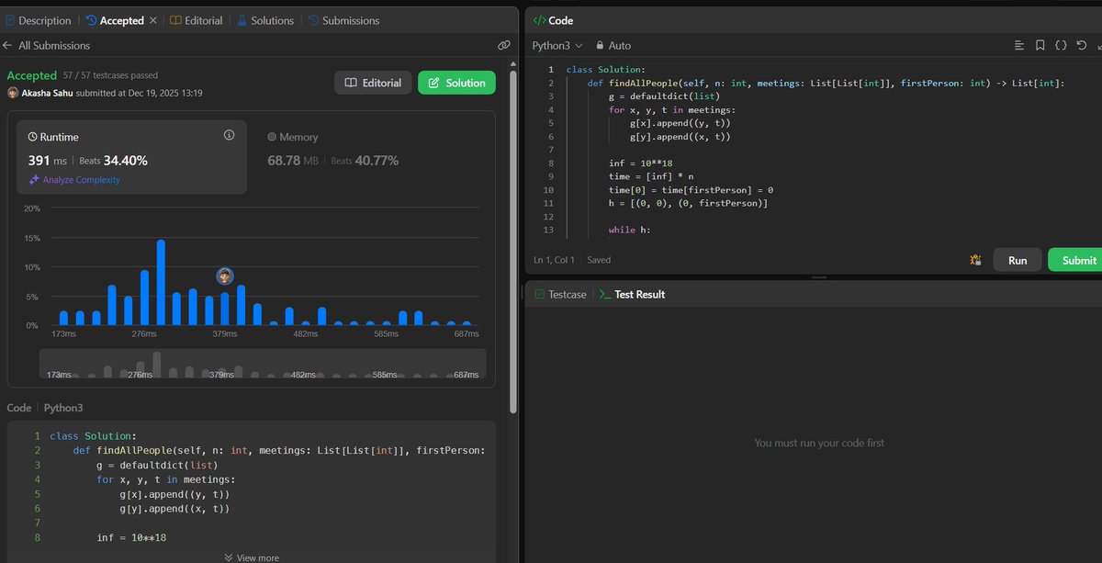Viewport: 1102px width, 563px height.
Task: Click the 'Saved' status text
Action: coord(599,260)
